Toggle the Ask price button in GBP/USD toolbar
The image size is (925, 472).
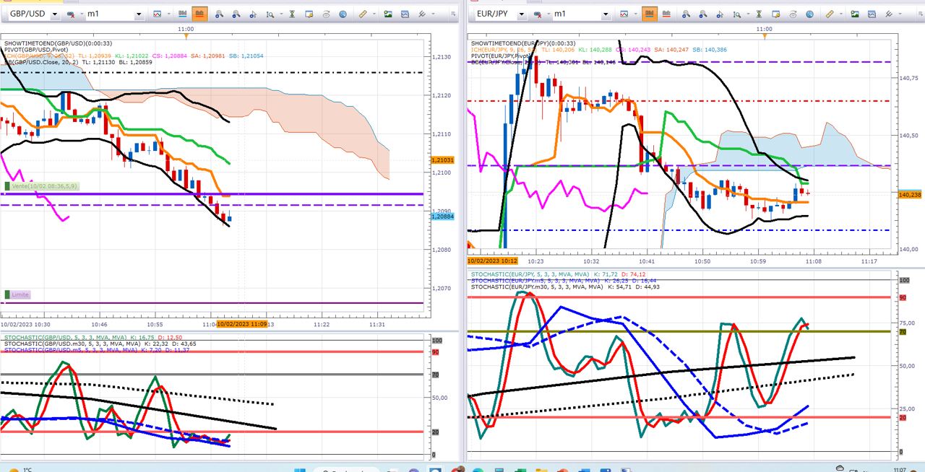tap(199, 14)
